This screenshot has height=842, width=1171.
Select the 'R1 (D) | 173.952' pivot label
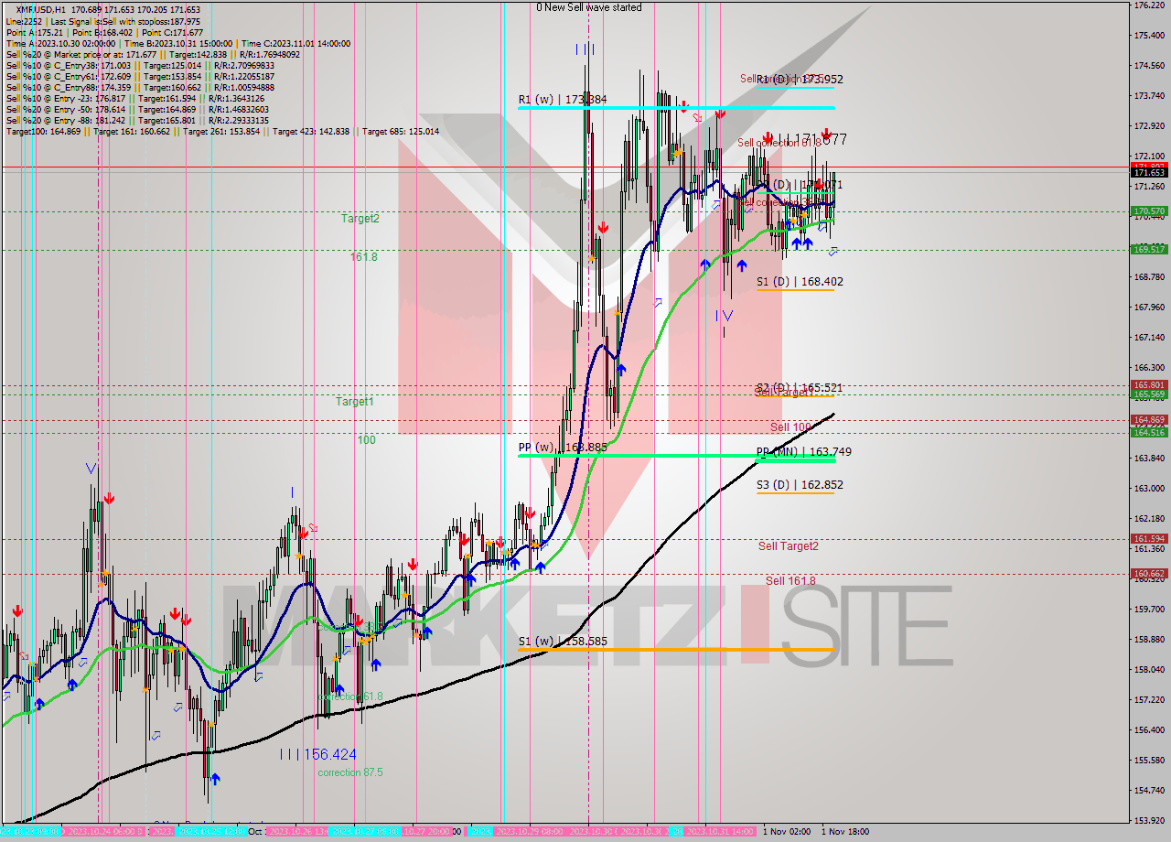pyautogui.click(x=800, y=80)
